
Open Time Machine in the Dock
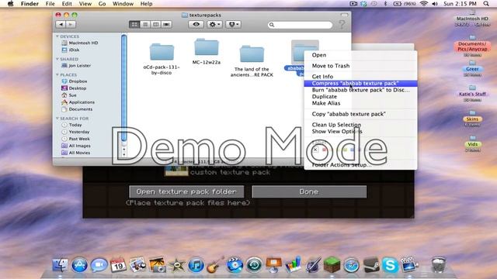(x=254, y=265)
